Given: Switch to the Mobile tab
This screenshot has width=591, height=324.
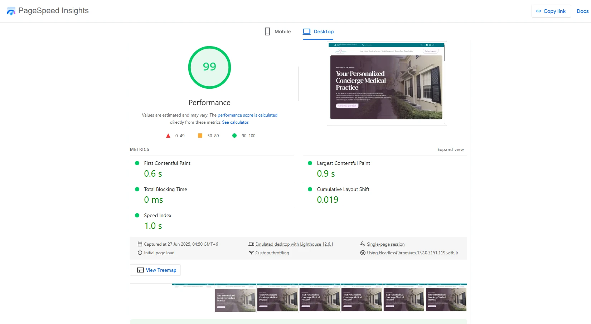Looking at the screenshot, I should [282, 31].
